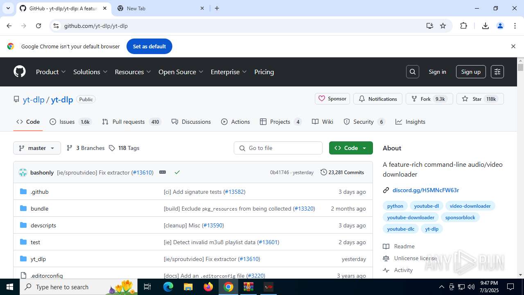Click the Notifications button
Image resolution: width=524 pixels, height=295 pixels.
[378, 99]
